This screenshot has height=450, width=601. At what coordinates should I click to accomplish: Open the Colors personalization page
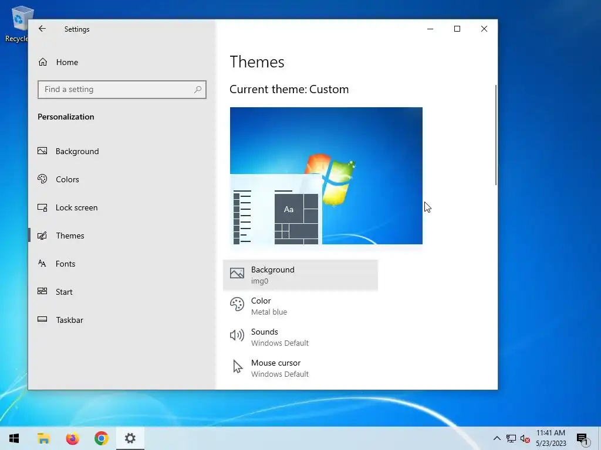pyautogui.click(x=122, y=179)
